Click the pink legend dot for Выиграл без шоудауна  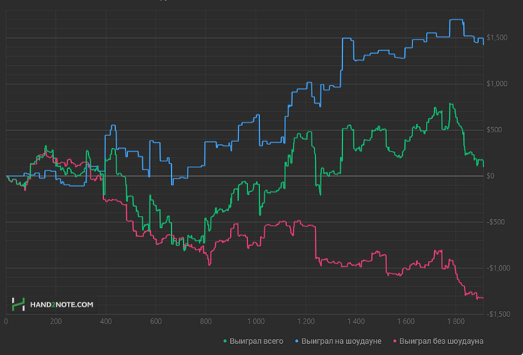coord(394,342)
